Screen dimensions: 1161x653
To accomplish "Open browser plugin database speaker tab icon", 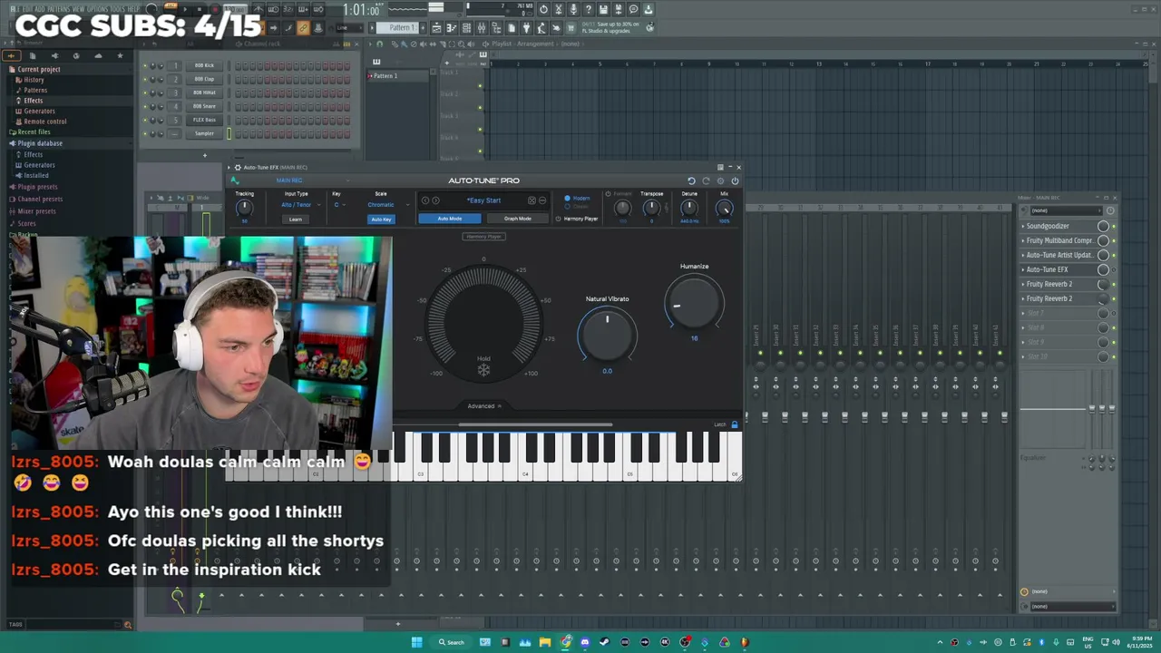I will [54, 55].
